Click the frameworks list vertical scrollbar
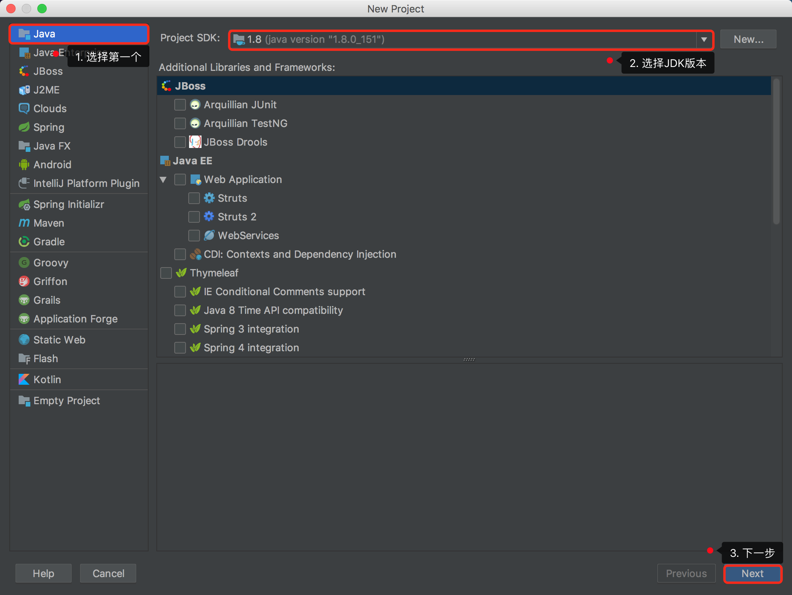The height and width of the screenshot is (595, 792). [776, 152]
